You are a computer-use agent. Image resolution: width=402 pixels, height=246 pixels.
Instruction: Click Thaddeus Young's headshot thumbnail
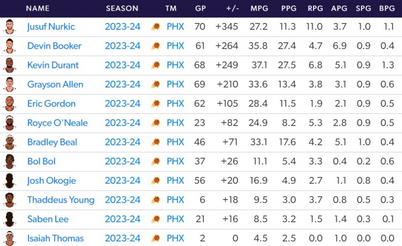click(9, 200)
